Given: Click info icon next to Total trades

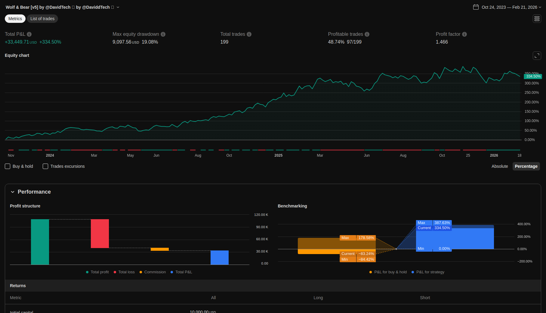Looking at the screenshot, I should tap(249, 34).
